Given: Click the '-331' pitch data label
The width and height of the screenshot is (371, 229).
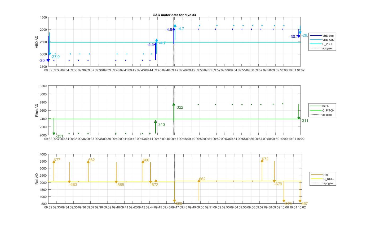Looking at the screenshot, I should point(59,136).
